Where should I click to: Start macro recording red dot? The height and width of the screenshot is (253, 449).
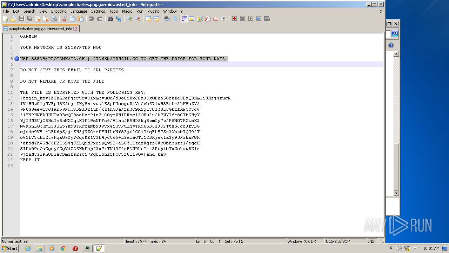[234, 19]
